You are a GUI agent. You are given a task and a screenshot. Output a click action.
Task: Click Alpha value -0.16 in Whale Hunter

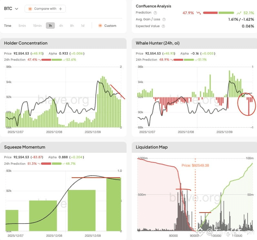click(x=195, y=53)
